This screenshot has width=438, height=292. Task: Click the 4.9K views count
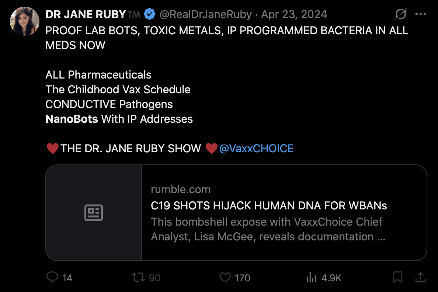[x=331, y=278]
